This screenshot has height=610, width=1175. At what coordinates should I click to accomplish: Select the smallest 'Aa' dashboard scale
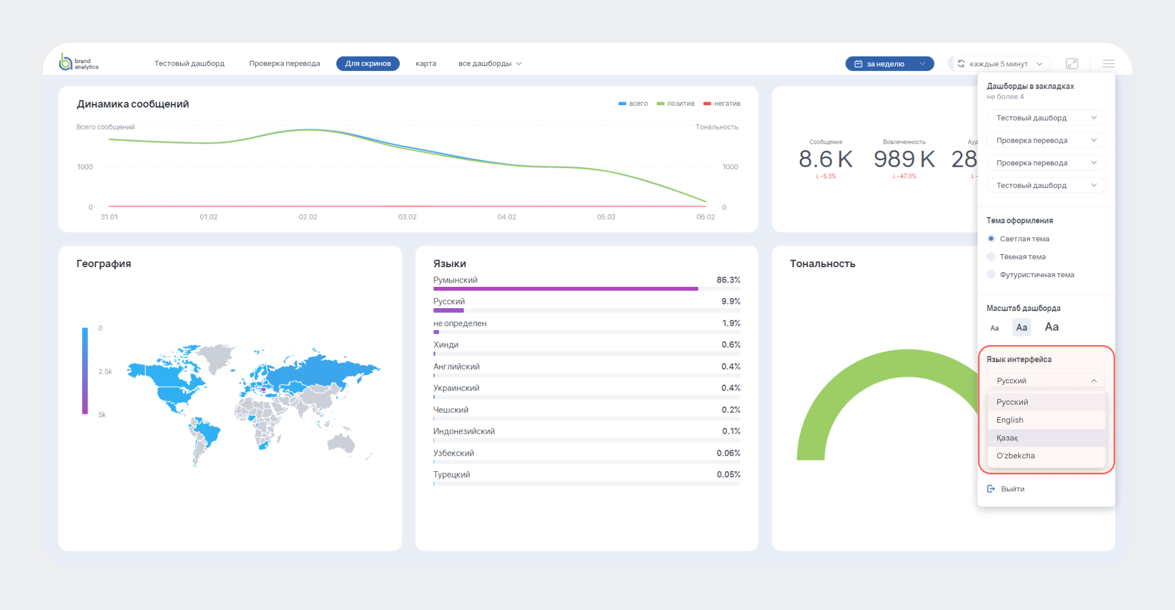tap(994, 328)
